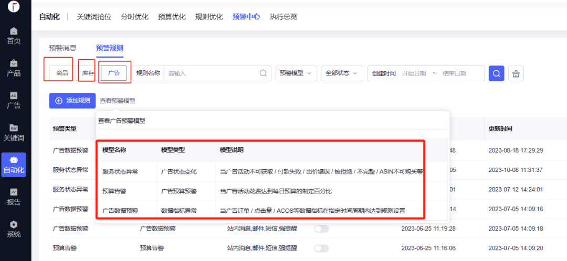Open the 首页 home sidebar icon
This screenshot has height=261, width=567.
point(14,36)
